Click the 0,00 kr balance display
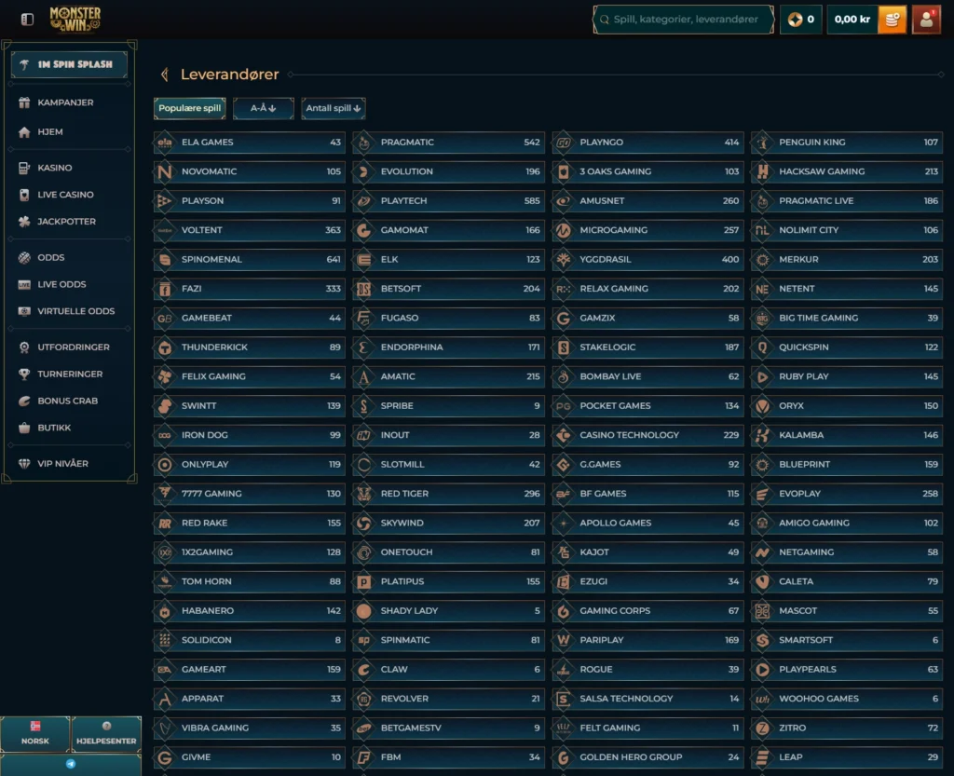 pyautogui.click(x=852, y=20)
